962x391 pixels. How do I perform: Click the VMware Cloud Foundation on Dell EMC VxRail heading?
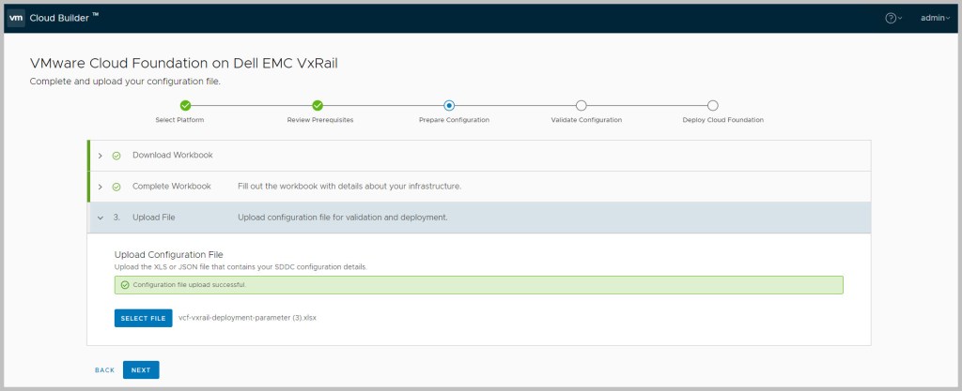coord(183,63)
